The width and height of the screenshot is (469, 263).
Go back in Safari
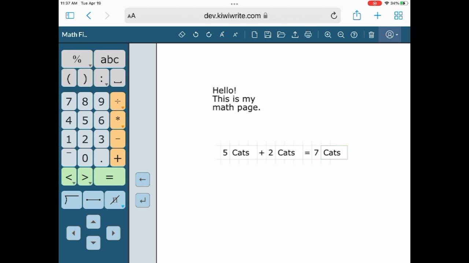(x=89, y=15)
